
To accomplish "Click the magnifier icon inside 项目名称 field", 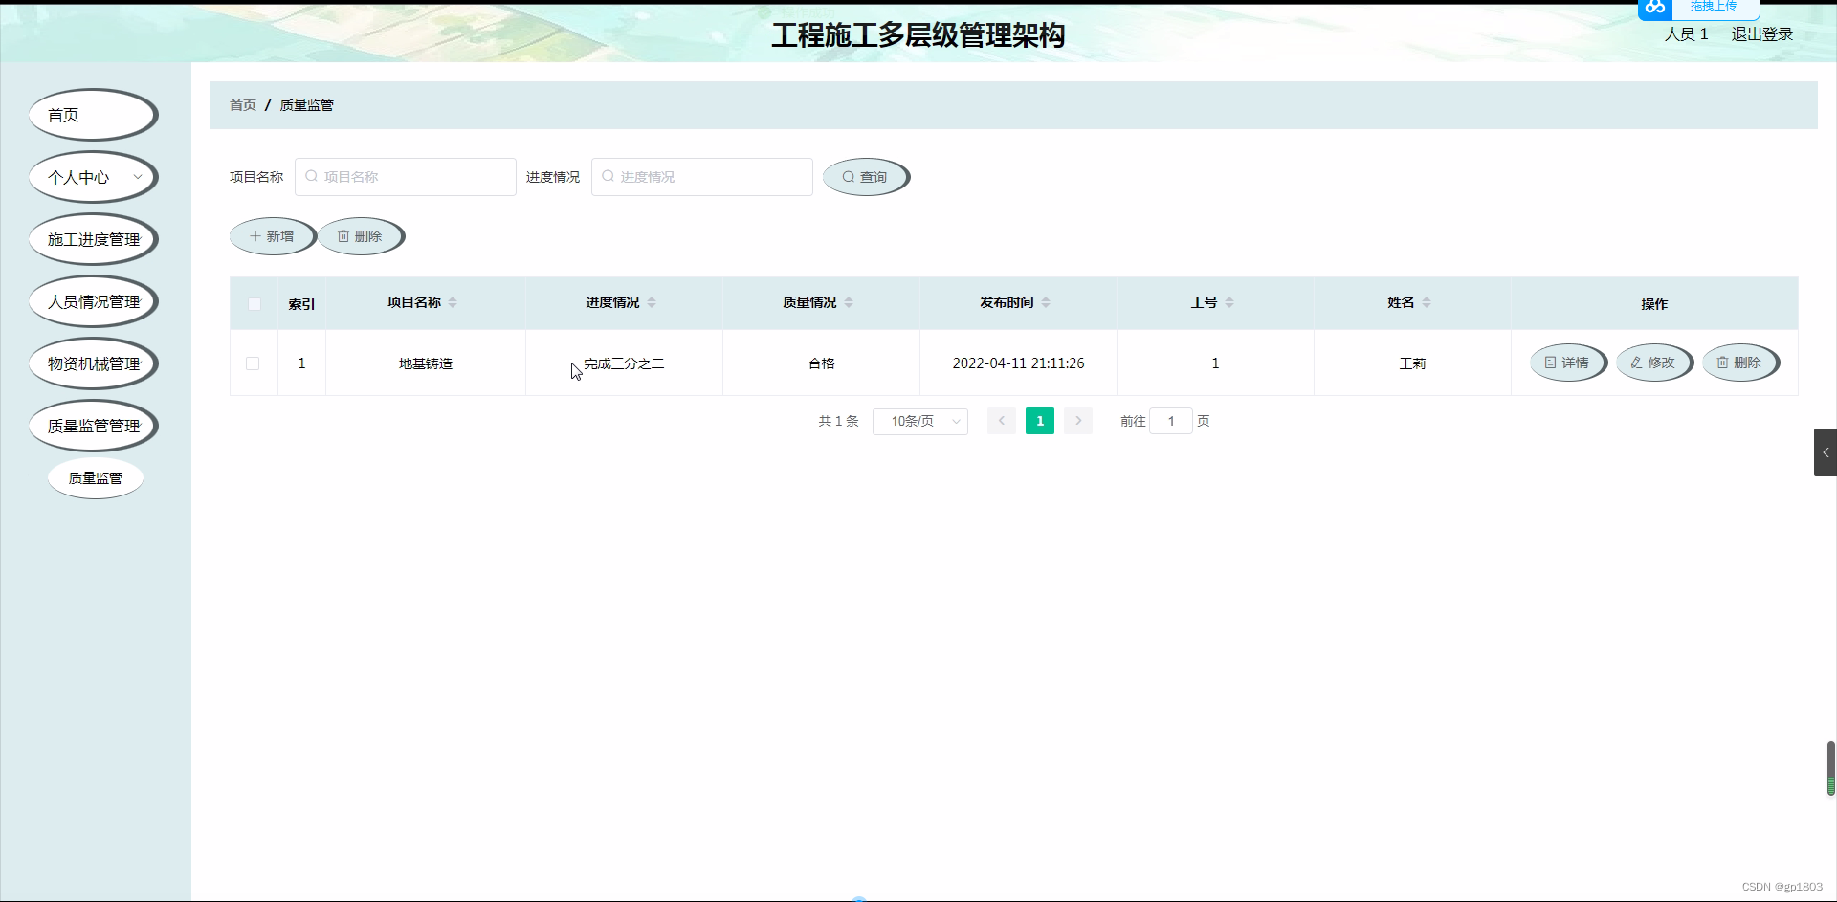I will (311, 176).
